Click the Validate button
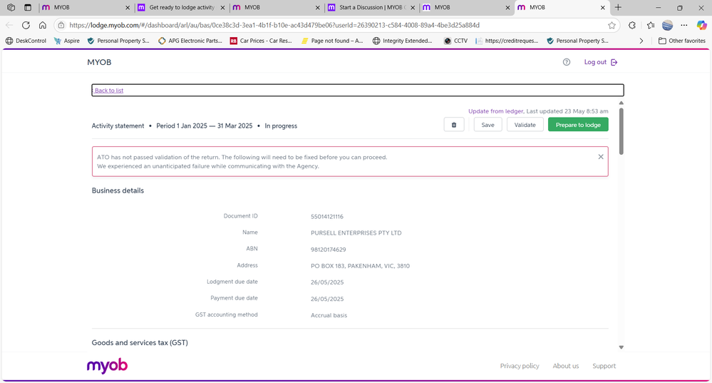 point(525,125)
